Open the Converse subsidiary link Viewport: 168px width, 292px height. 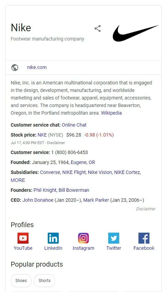coord(50,172)
